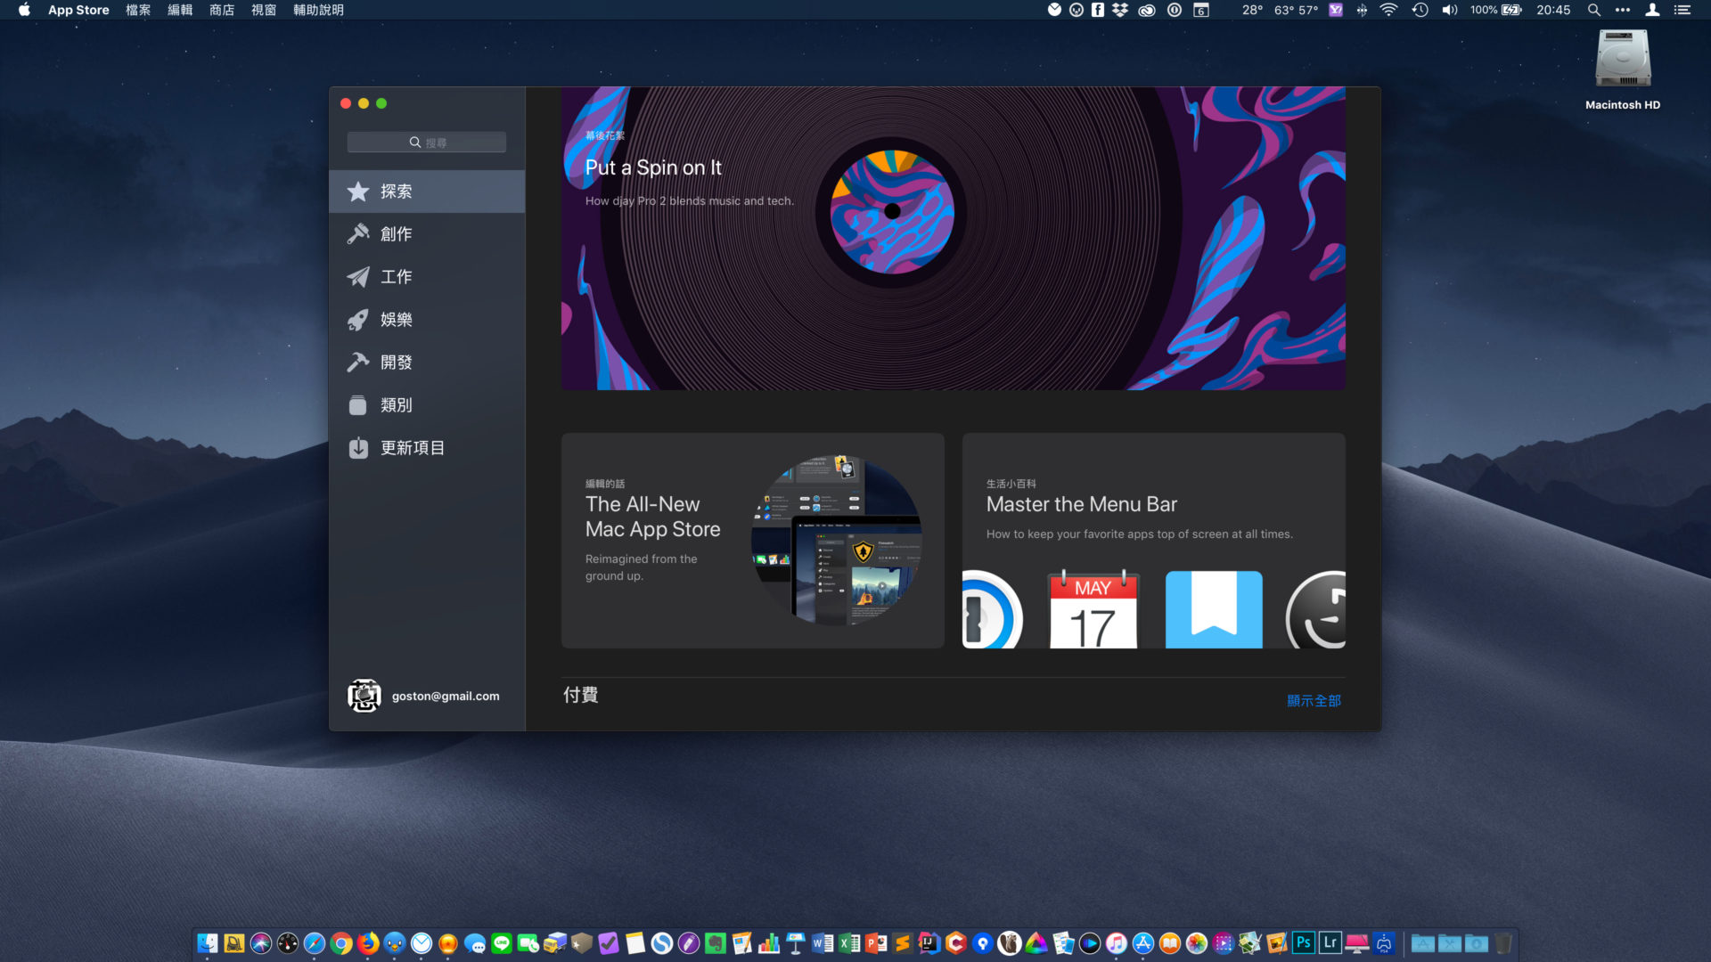Open the 編輯 menu
The image size is (1711, 962).
(180, 10)
